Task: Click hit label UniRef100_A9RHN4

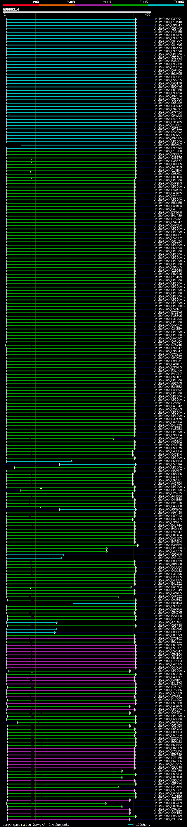Action: (x=168, y=148)
